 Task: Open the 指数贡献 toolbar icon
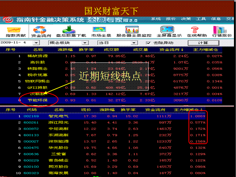pos(14,30)
